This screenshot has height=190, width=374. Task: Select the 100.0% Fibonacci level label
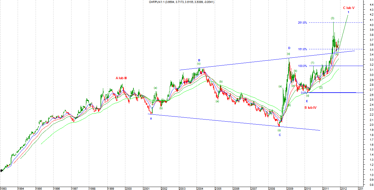pos(302,66)
